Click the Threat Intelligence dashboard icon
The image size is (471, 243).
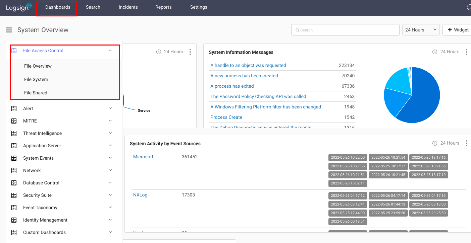[x=14, y=133]
